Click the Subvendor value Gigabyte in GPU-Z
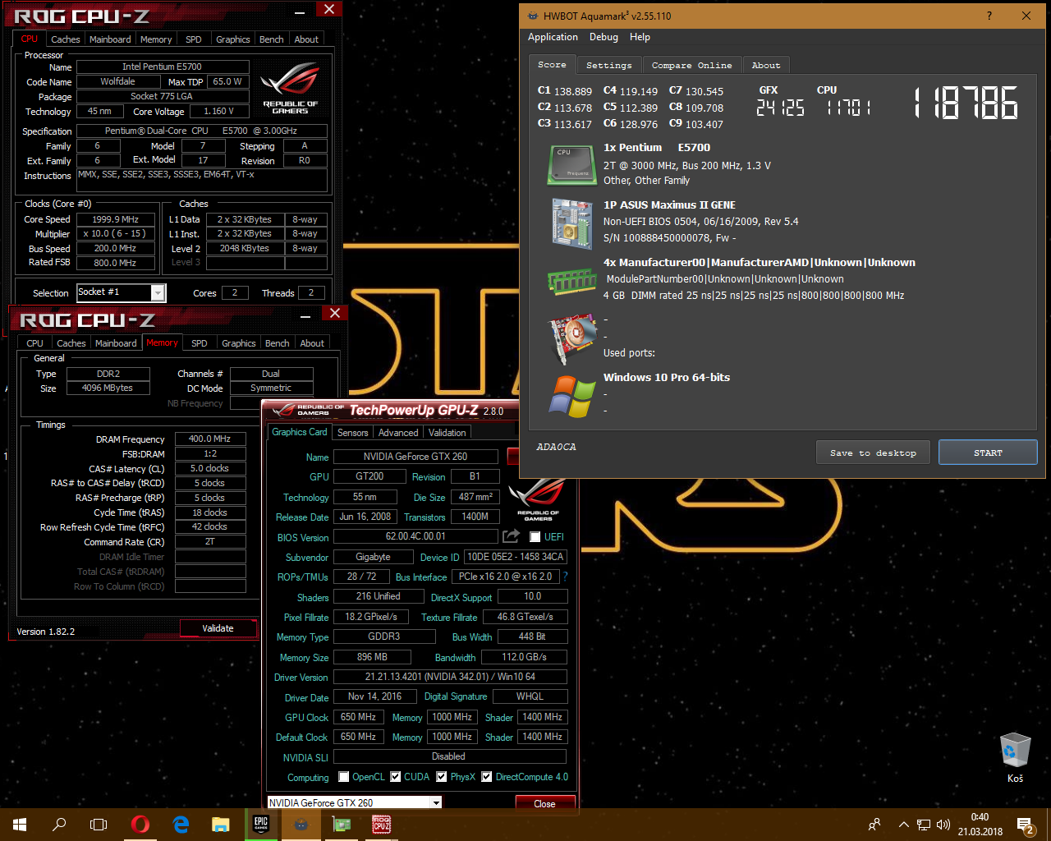This screenshot has width=1051, height=841. 373,557
